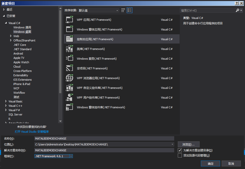Select iPhone & iPad category
The width and height of the screenshot is (245, 169).
(x=22, y=84)
